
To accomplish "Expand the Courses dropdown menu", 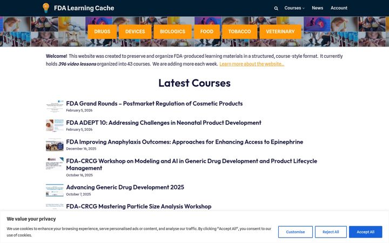I will (294, 8).
